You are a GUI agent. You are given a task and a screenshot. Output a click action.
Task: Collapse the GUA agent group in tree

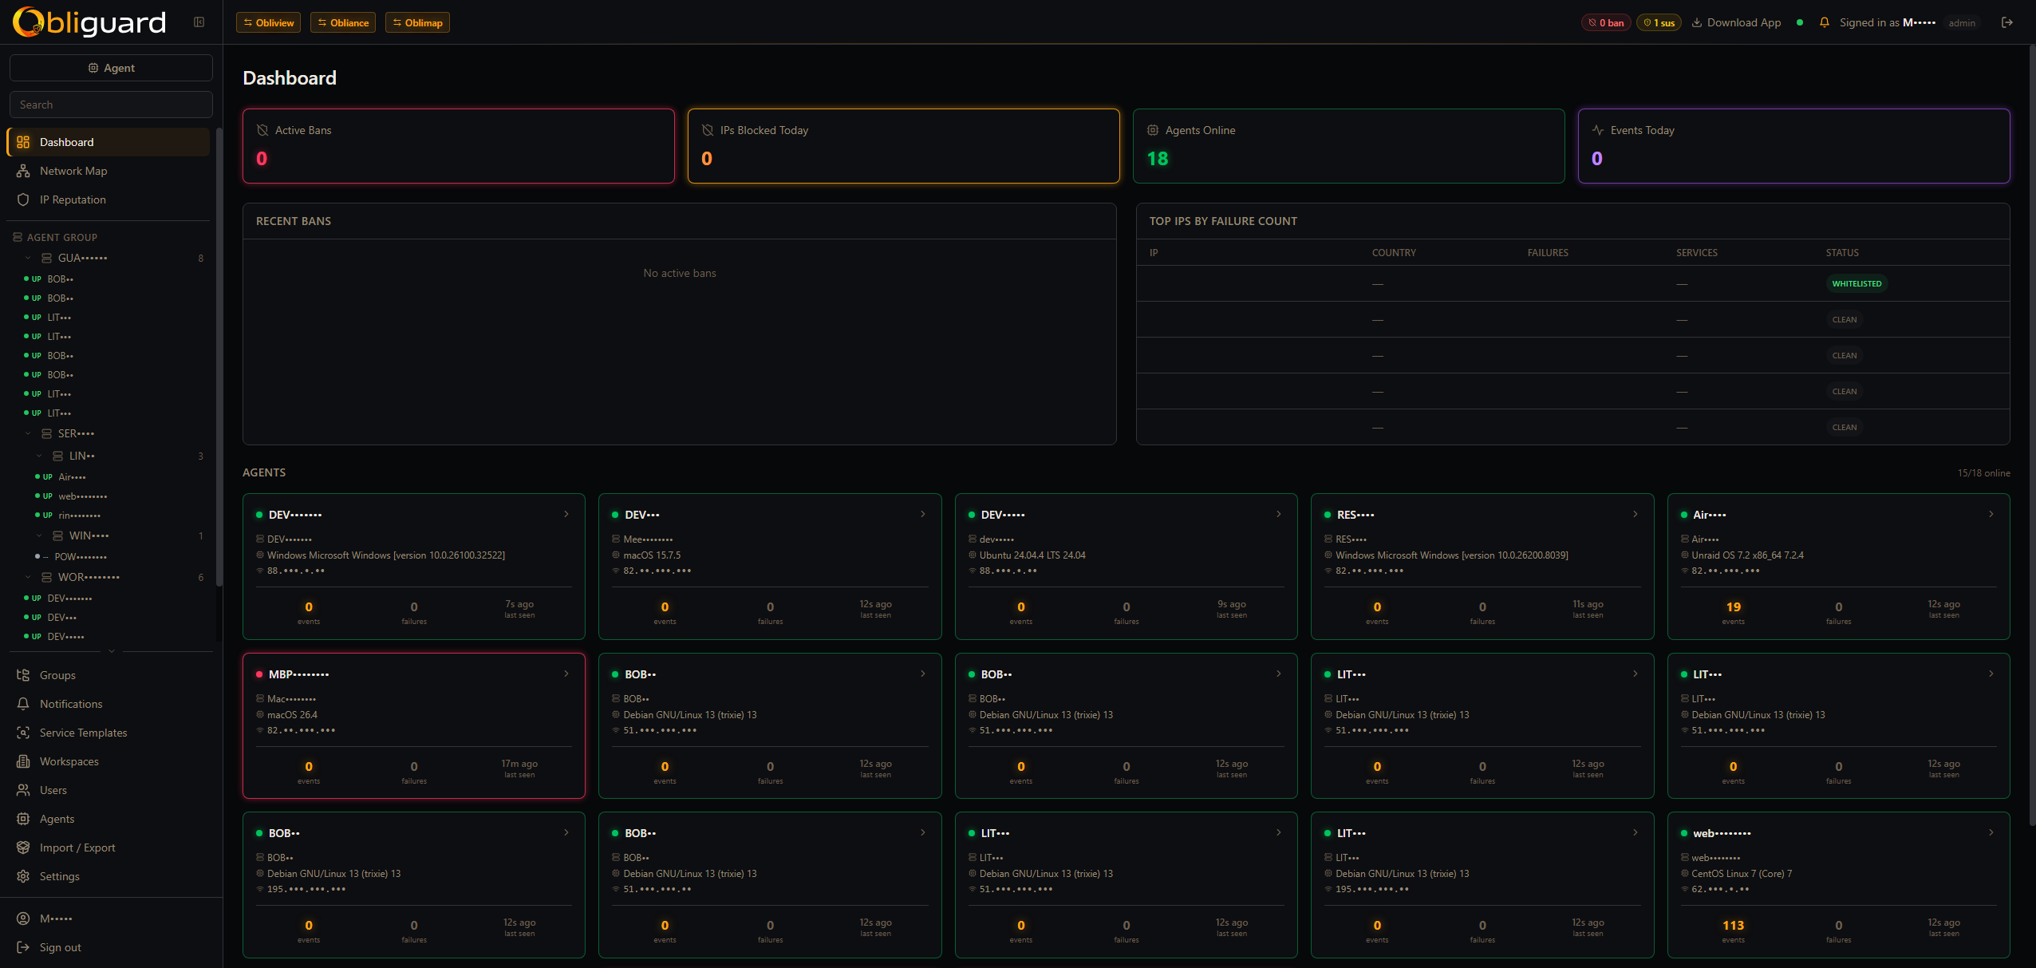(29, 258)
